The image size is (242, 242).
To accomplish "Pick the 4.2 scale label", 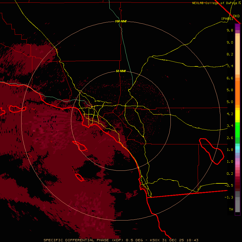I will point(230,114).
